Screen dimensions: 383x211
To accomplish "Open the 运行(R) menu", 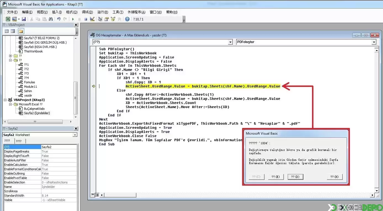I will 103,12.
